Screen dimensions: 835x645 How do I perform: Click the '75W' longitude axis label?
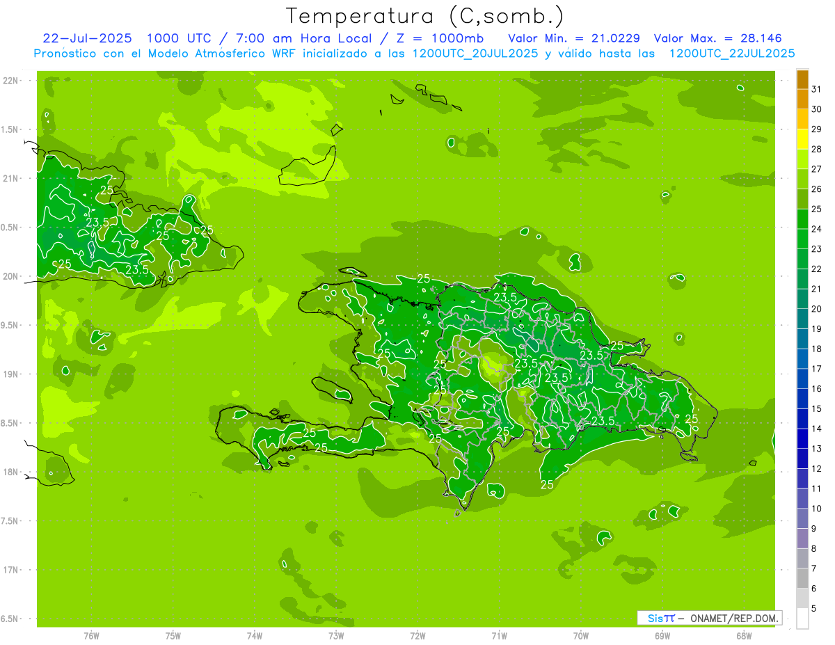(x=173, y=637)
